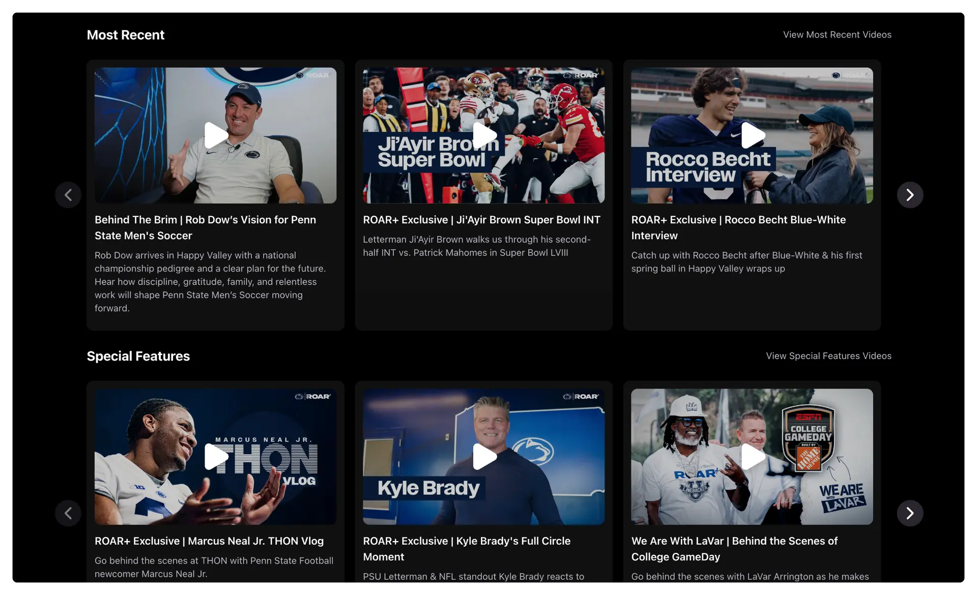Click the Most Recent section heading
Viewport: 977px width, 595px height.
tap(125, 35)
